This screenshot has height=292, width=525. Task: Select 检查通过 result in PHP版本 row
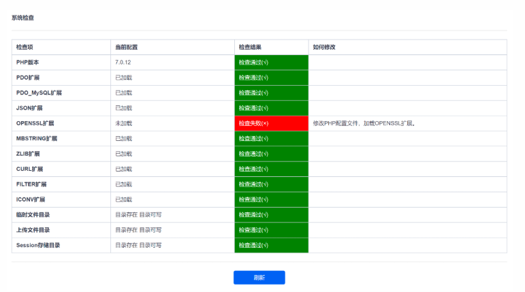tap(271, 63)
